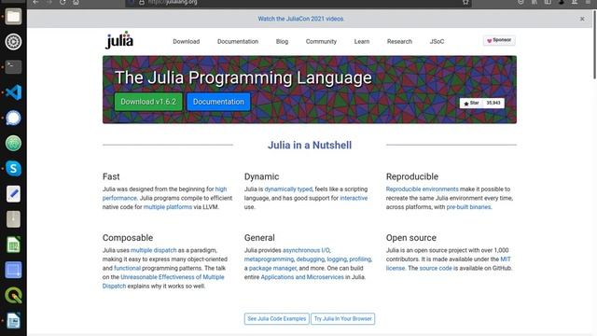Follow the interactive link
The image size is (597, 336).
pos(354,198)
